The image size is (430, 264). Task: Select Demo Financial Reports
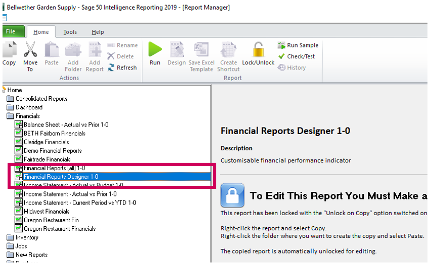tap(53, 151)
